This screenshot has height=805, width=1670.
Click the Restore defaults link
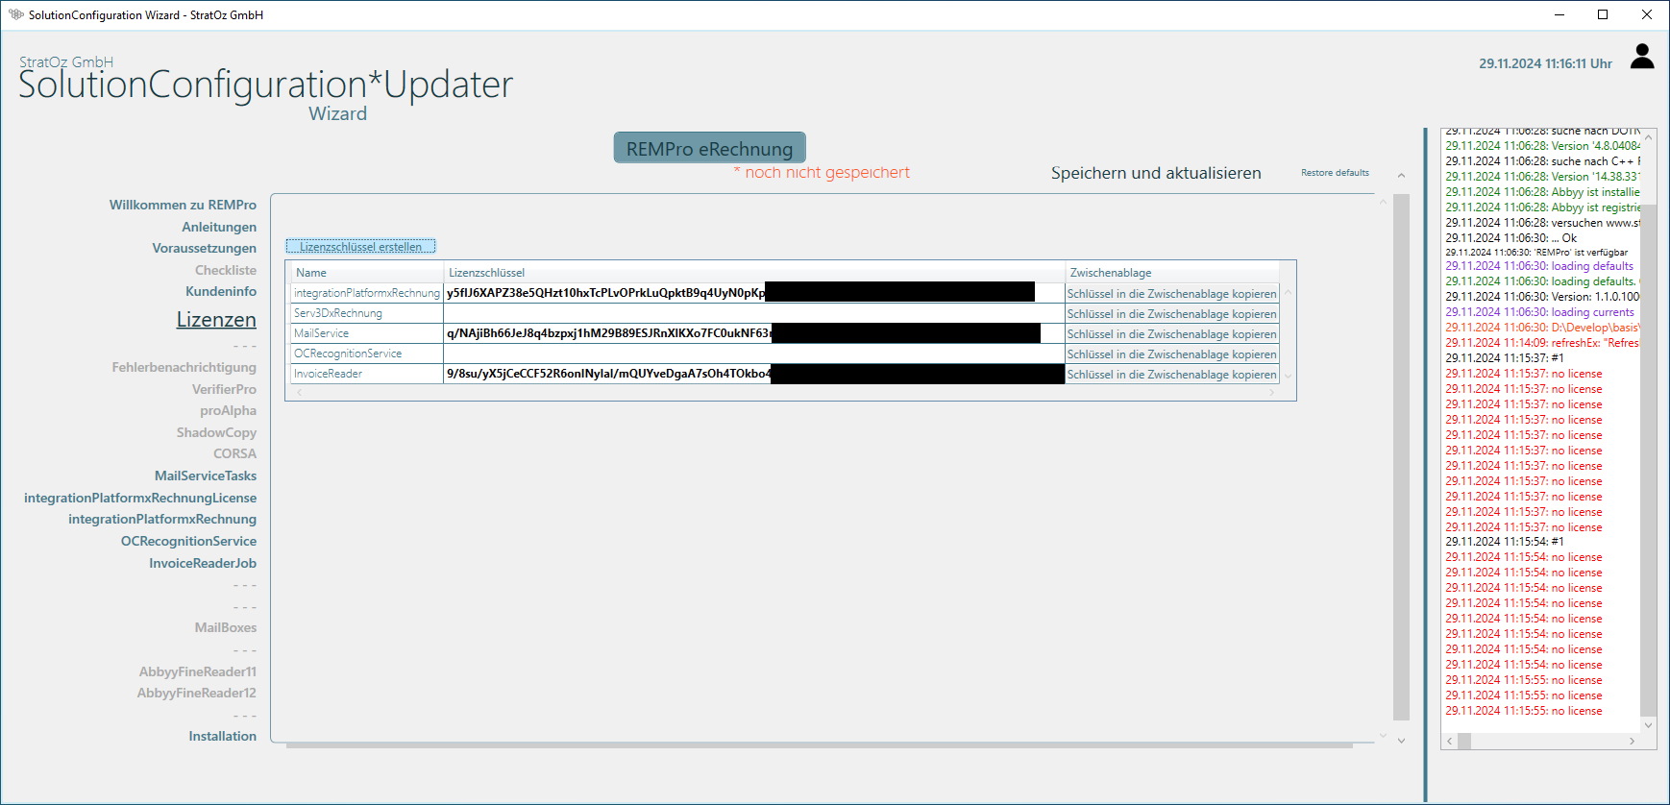point(1335,173)
